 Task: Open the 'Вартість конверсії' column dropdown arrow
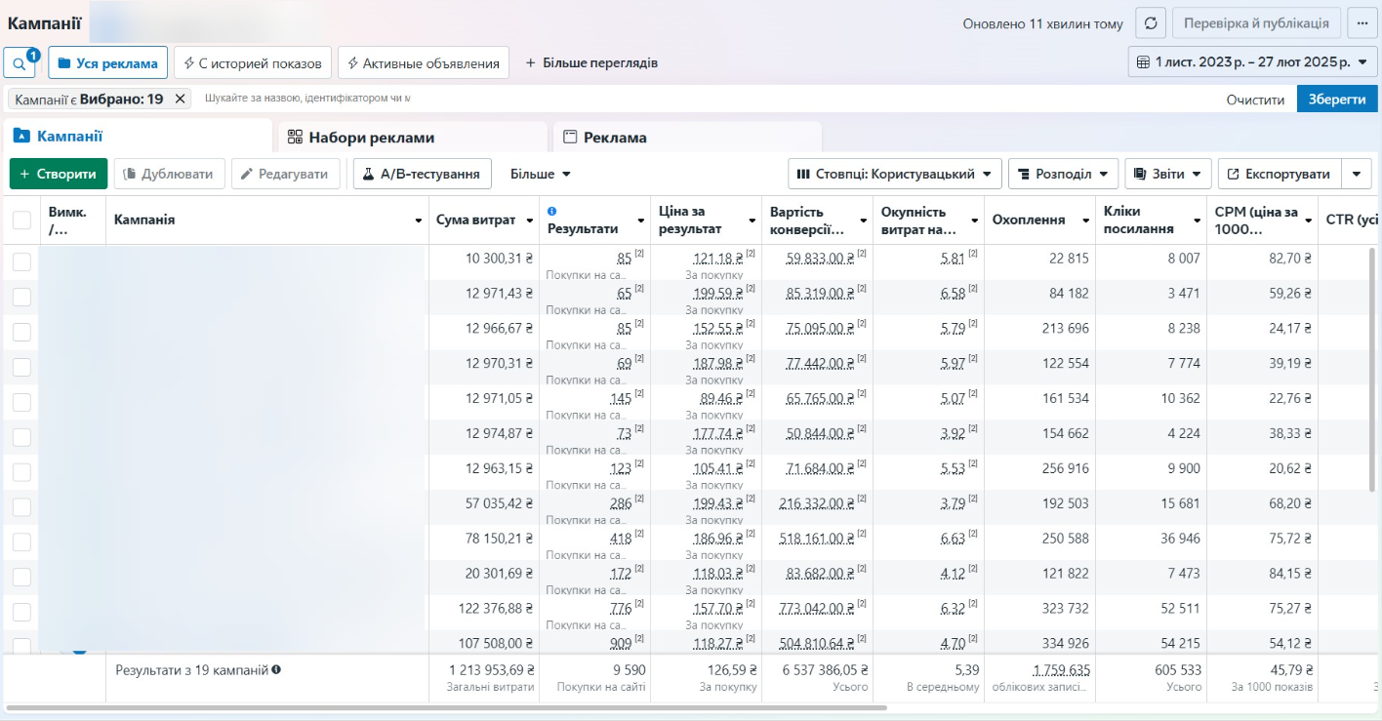tap(863, 221)
